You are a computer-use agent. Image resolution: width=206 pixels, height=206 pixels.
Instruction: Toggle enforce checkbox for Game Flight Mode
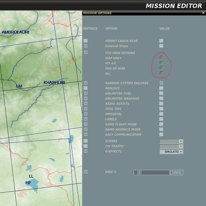pyautogui.click(x=85, y=124)
